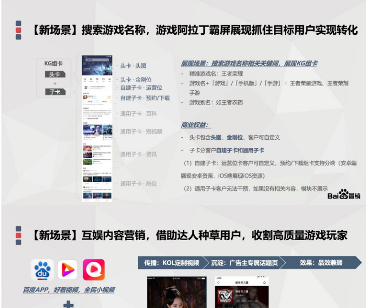Click the 头卡·头图 label
376x308 pixels.
pos(133,66)
